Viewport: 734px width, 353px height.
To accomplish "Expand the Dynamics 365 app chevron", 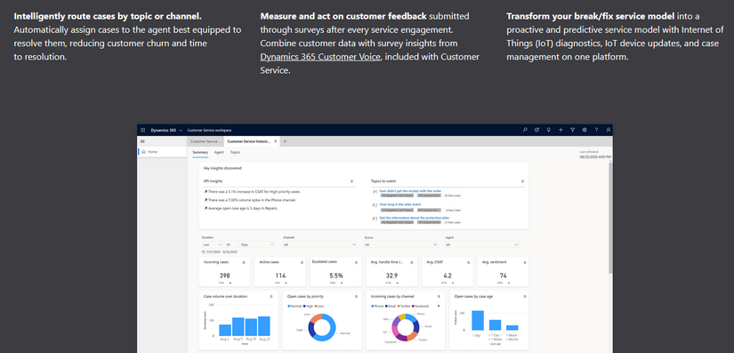I will [x=181, y=131].
